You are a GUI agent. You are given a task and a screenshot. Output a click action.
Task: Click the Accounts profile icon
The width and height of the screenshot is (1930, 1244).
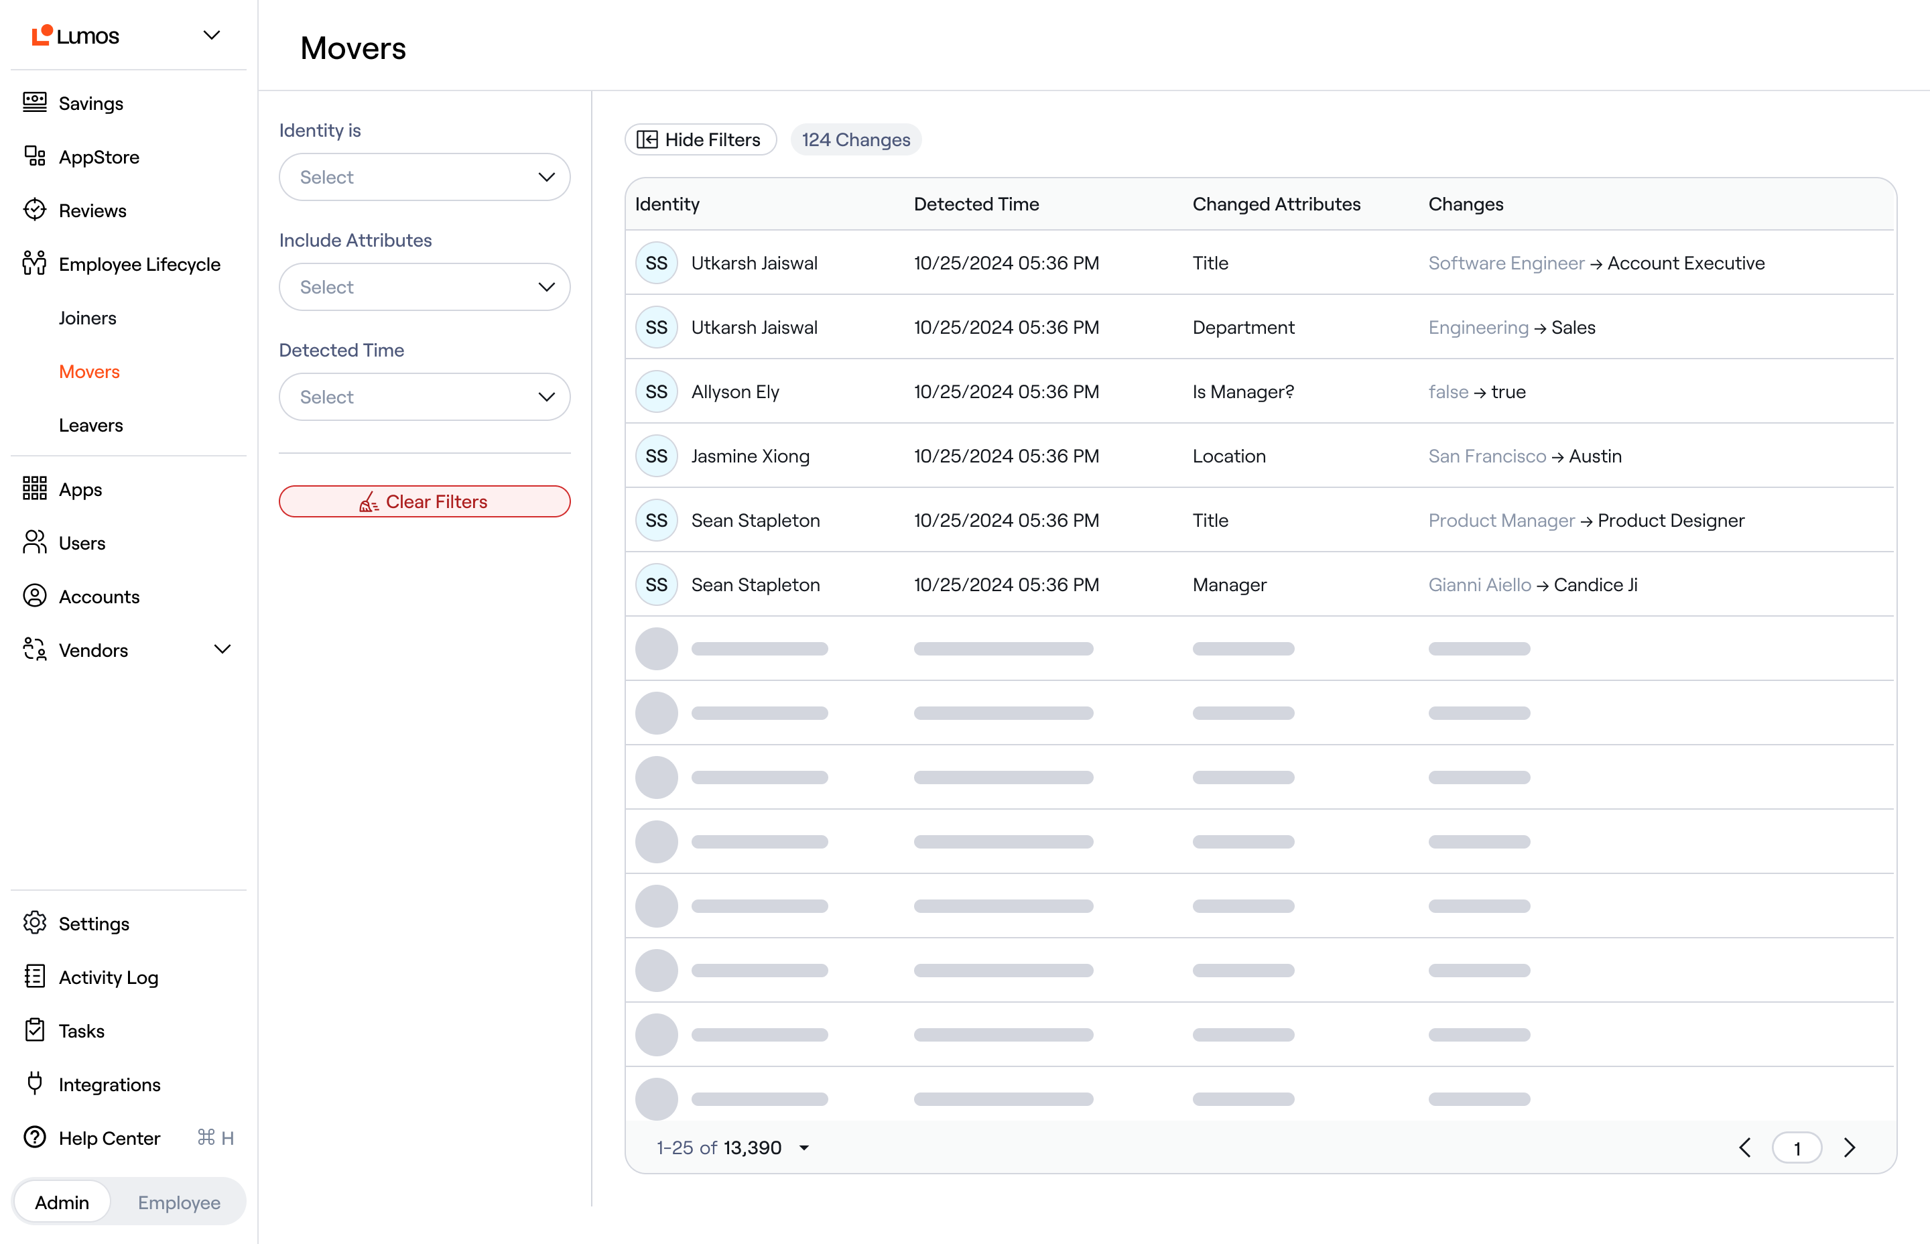click(x=35, y=596)
